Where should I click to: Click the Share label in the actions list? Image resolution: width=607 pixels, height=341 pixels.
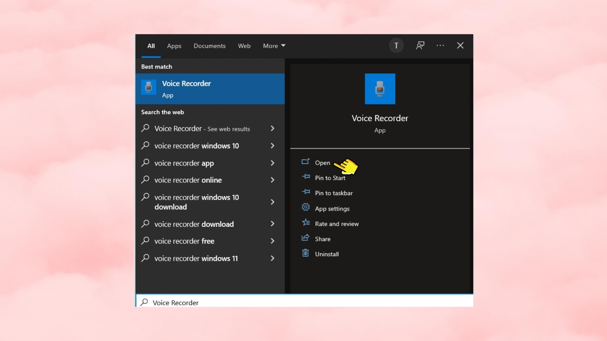323,239
